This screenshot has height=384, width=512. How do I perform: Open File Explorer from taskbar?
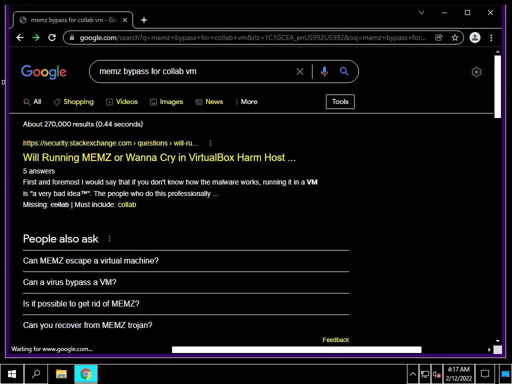pyautogui.click(x=61, y=374)
